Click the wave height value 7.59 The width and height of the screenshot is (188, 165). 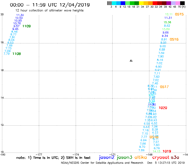pos(161,53)
